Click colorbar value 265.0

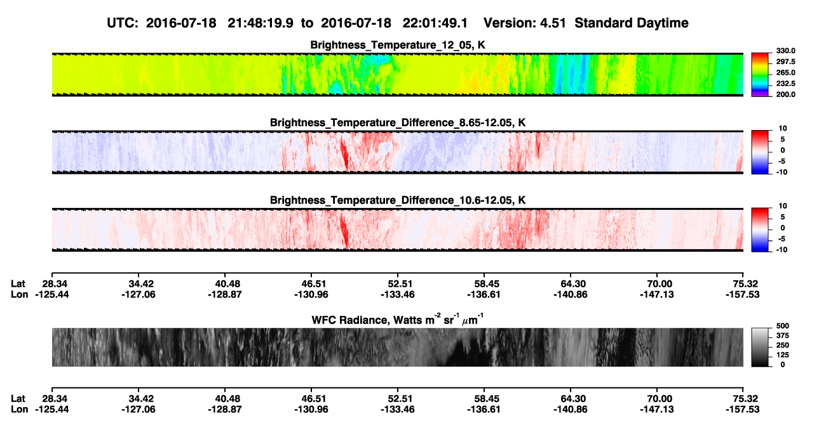pyautogui.click(x=784, y=73)
